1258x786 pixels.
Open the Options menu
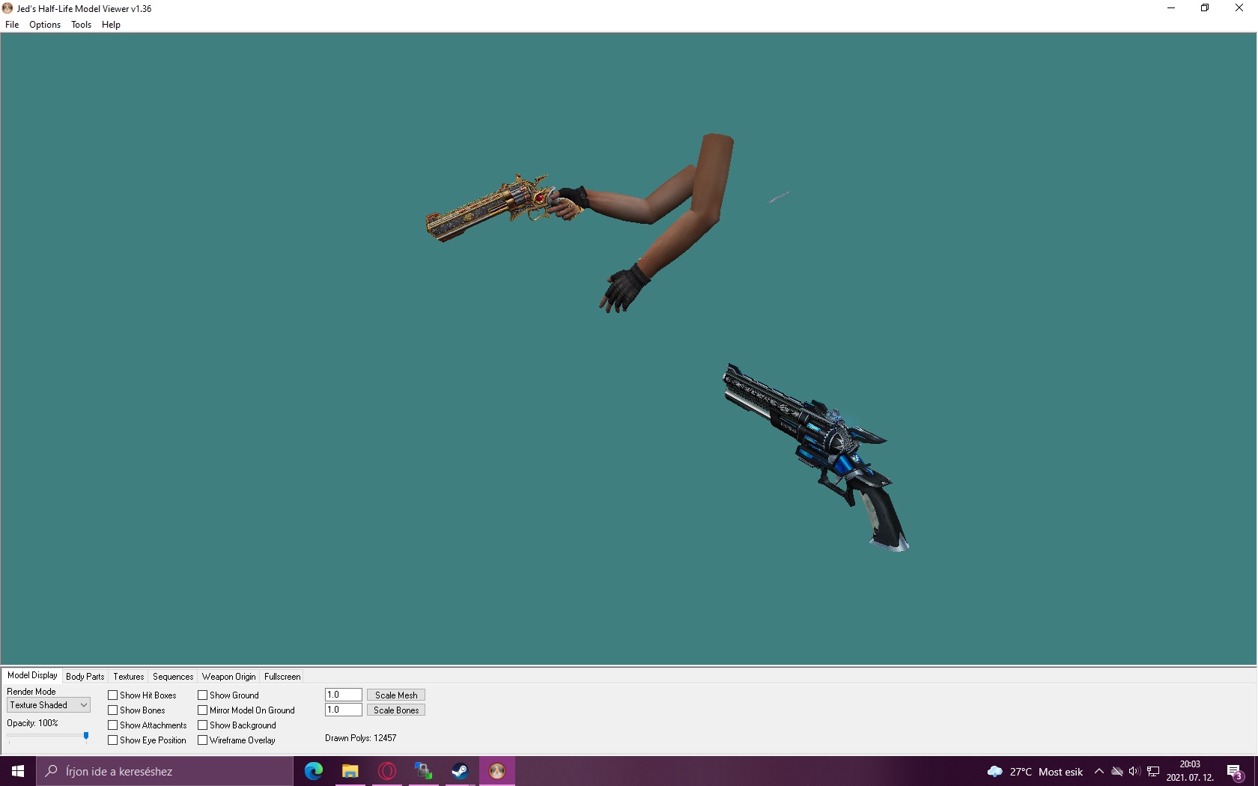point(45,25)
